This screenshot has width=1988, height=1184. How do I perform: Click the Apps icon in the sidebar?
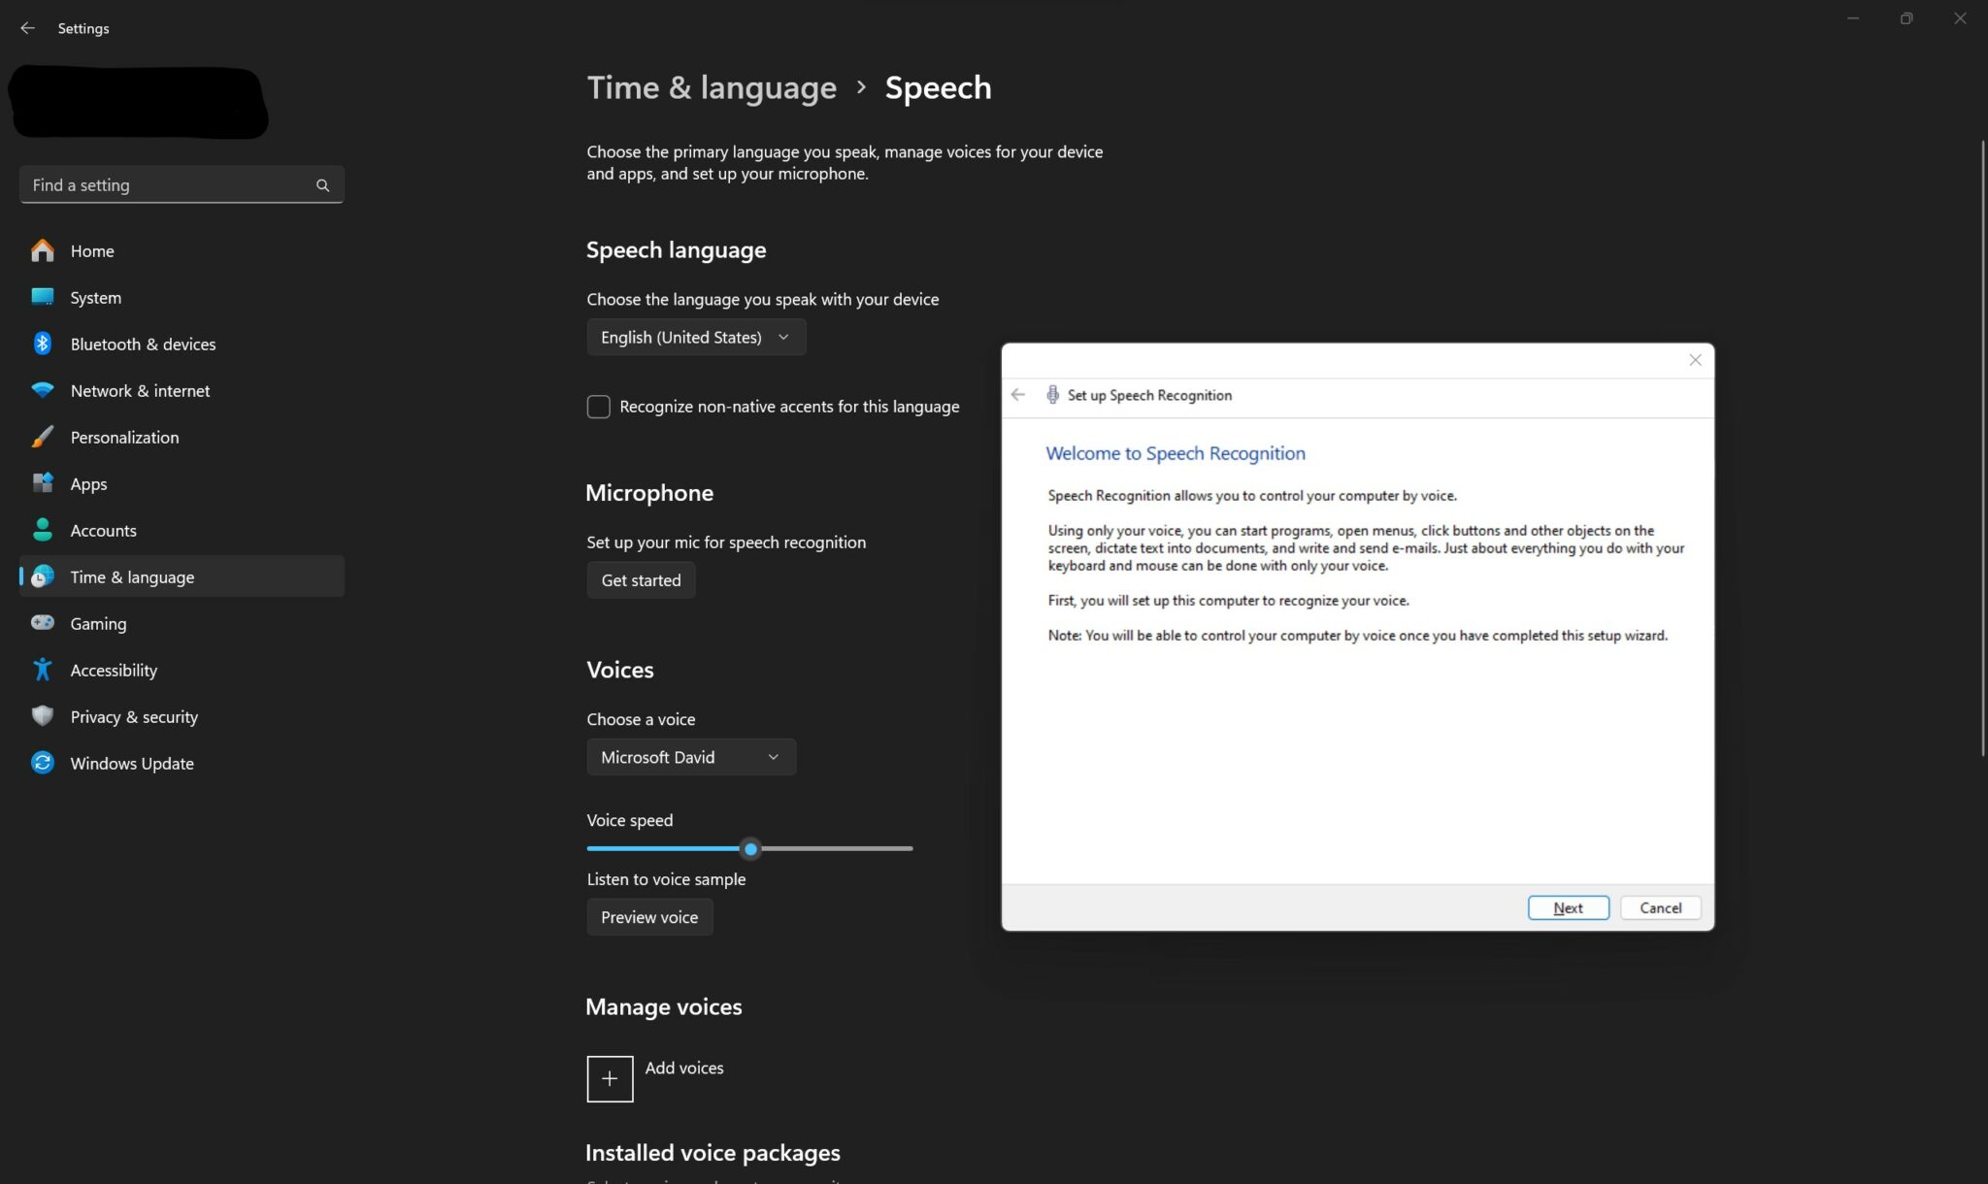click(x=43, y=483)
